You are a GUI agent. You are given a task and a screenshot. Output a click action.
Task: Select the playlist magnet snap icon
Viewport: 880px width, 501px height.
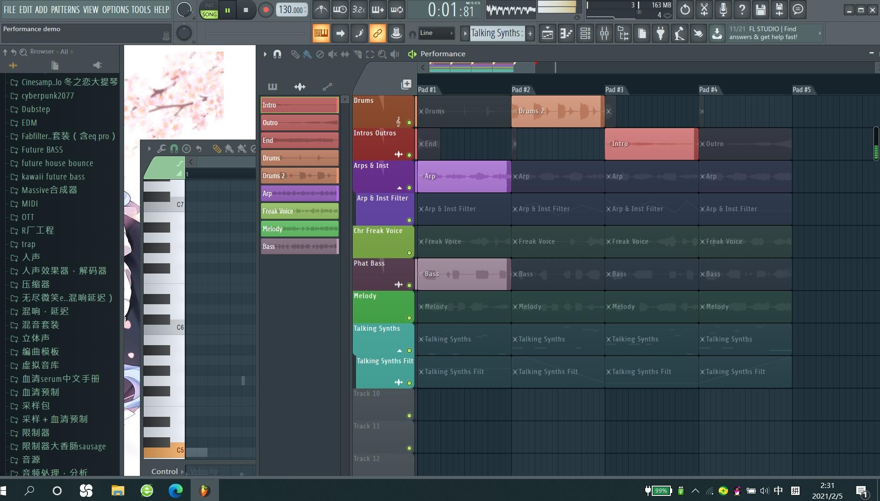[277, 54]
